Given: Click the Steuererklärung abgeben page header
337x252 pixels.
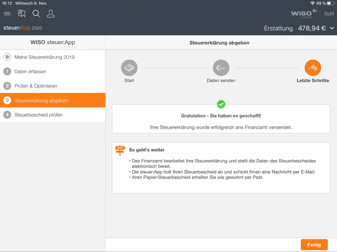Looking at the screenshot, I should (219, 43).
